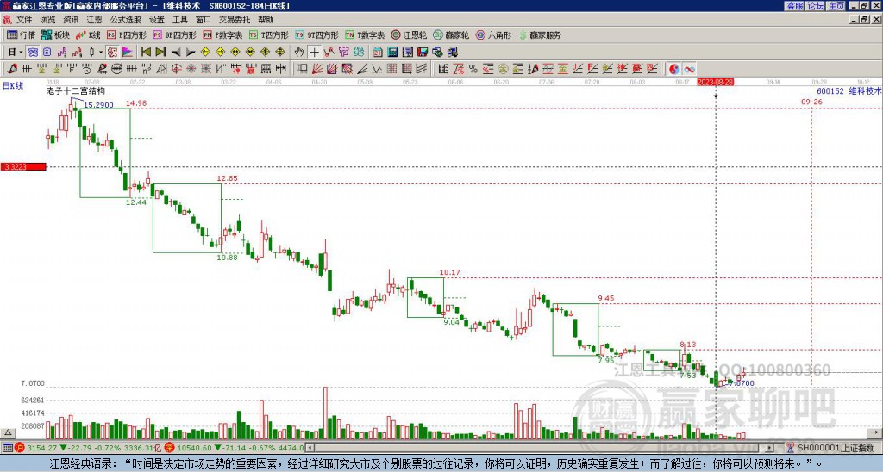Click the 12.85 price level label

(227, 178)
